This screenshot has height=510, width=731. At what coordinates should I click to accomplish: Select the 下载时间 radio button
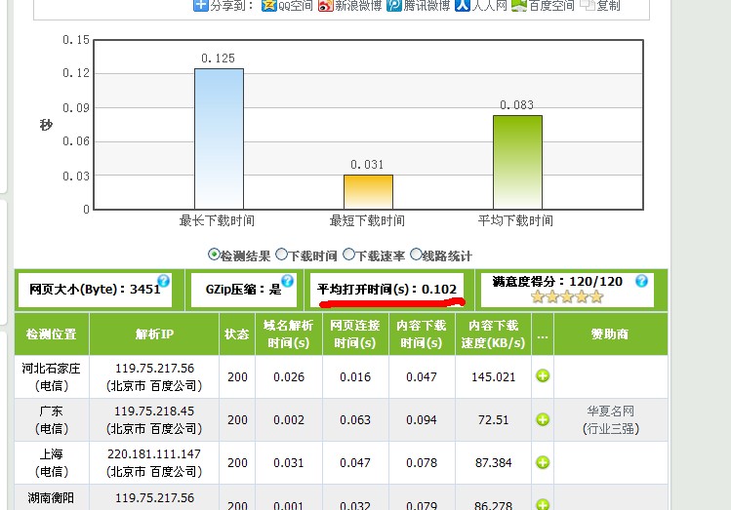pos(281,255)
